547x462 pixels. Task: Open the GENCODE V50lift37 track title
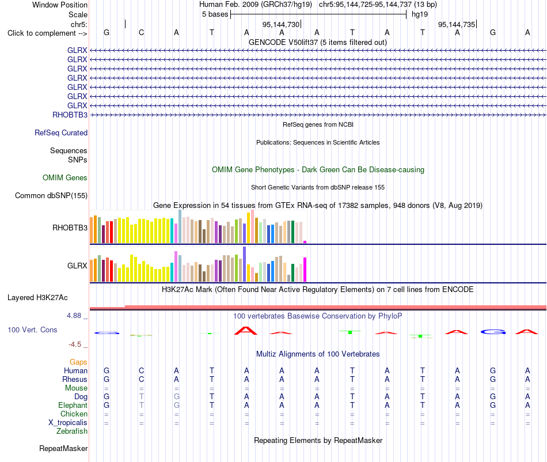(x=318, y=42)
